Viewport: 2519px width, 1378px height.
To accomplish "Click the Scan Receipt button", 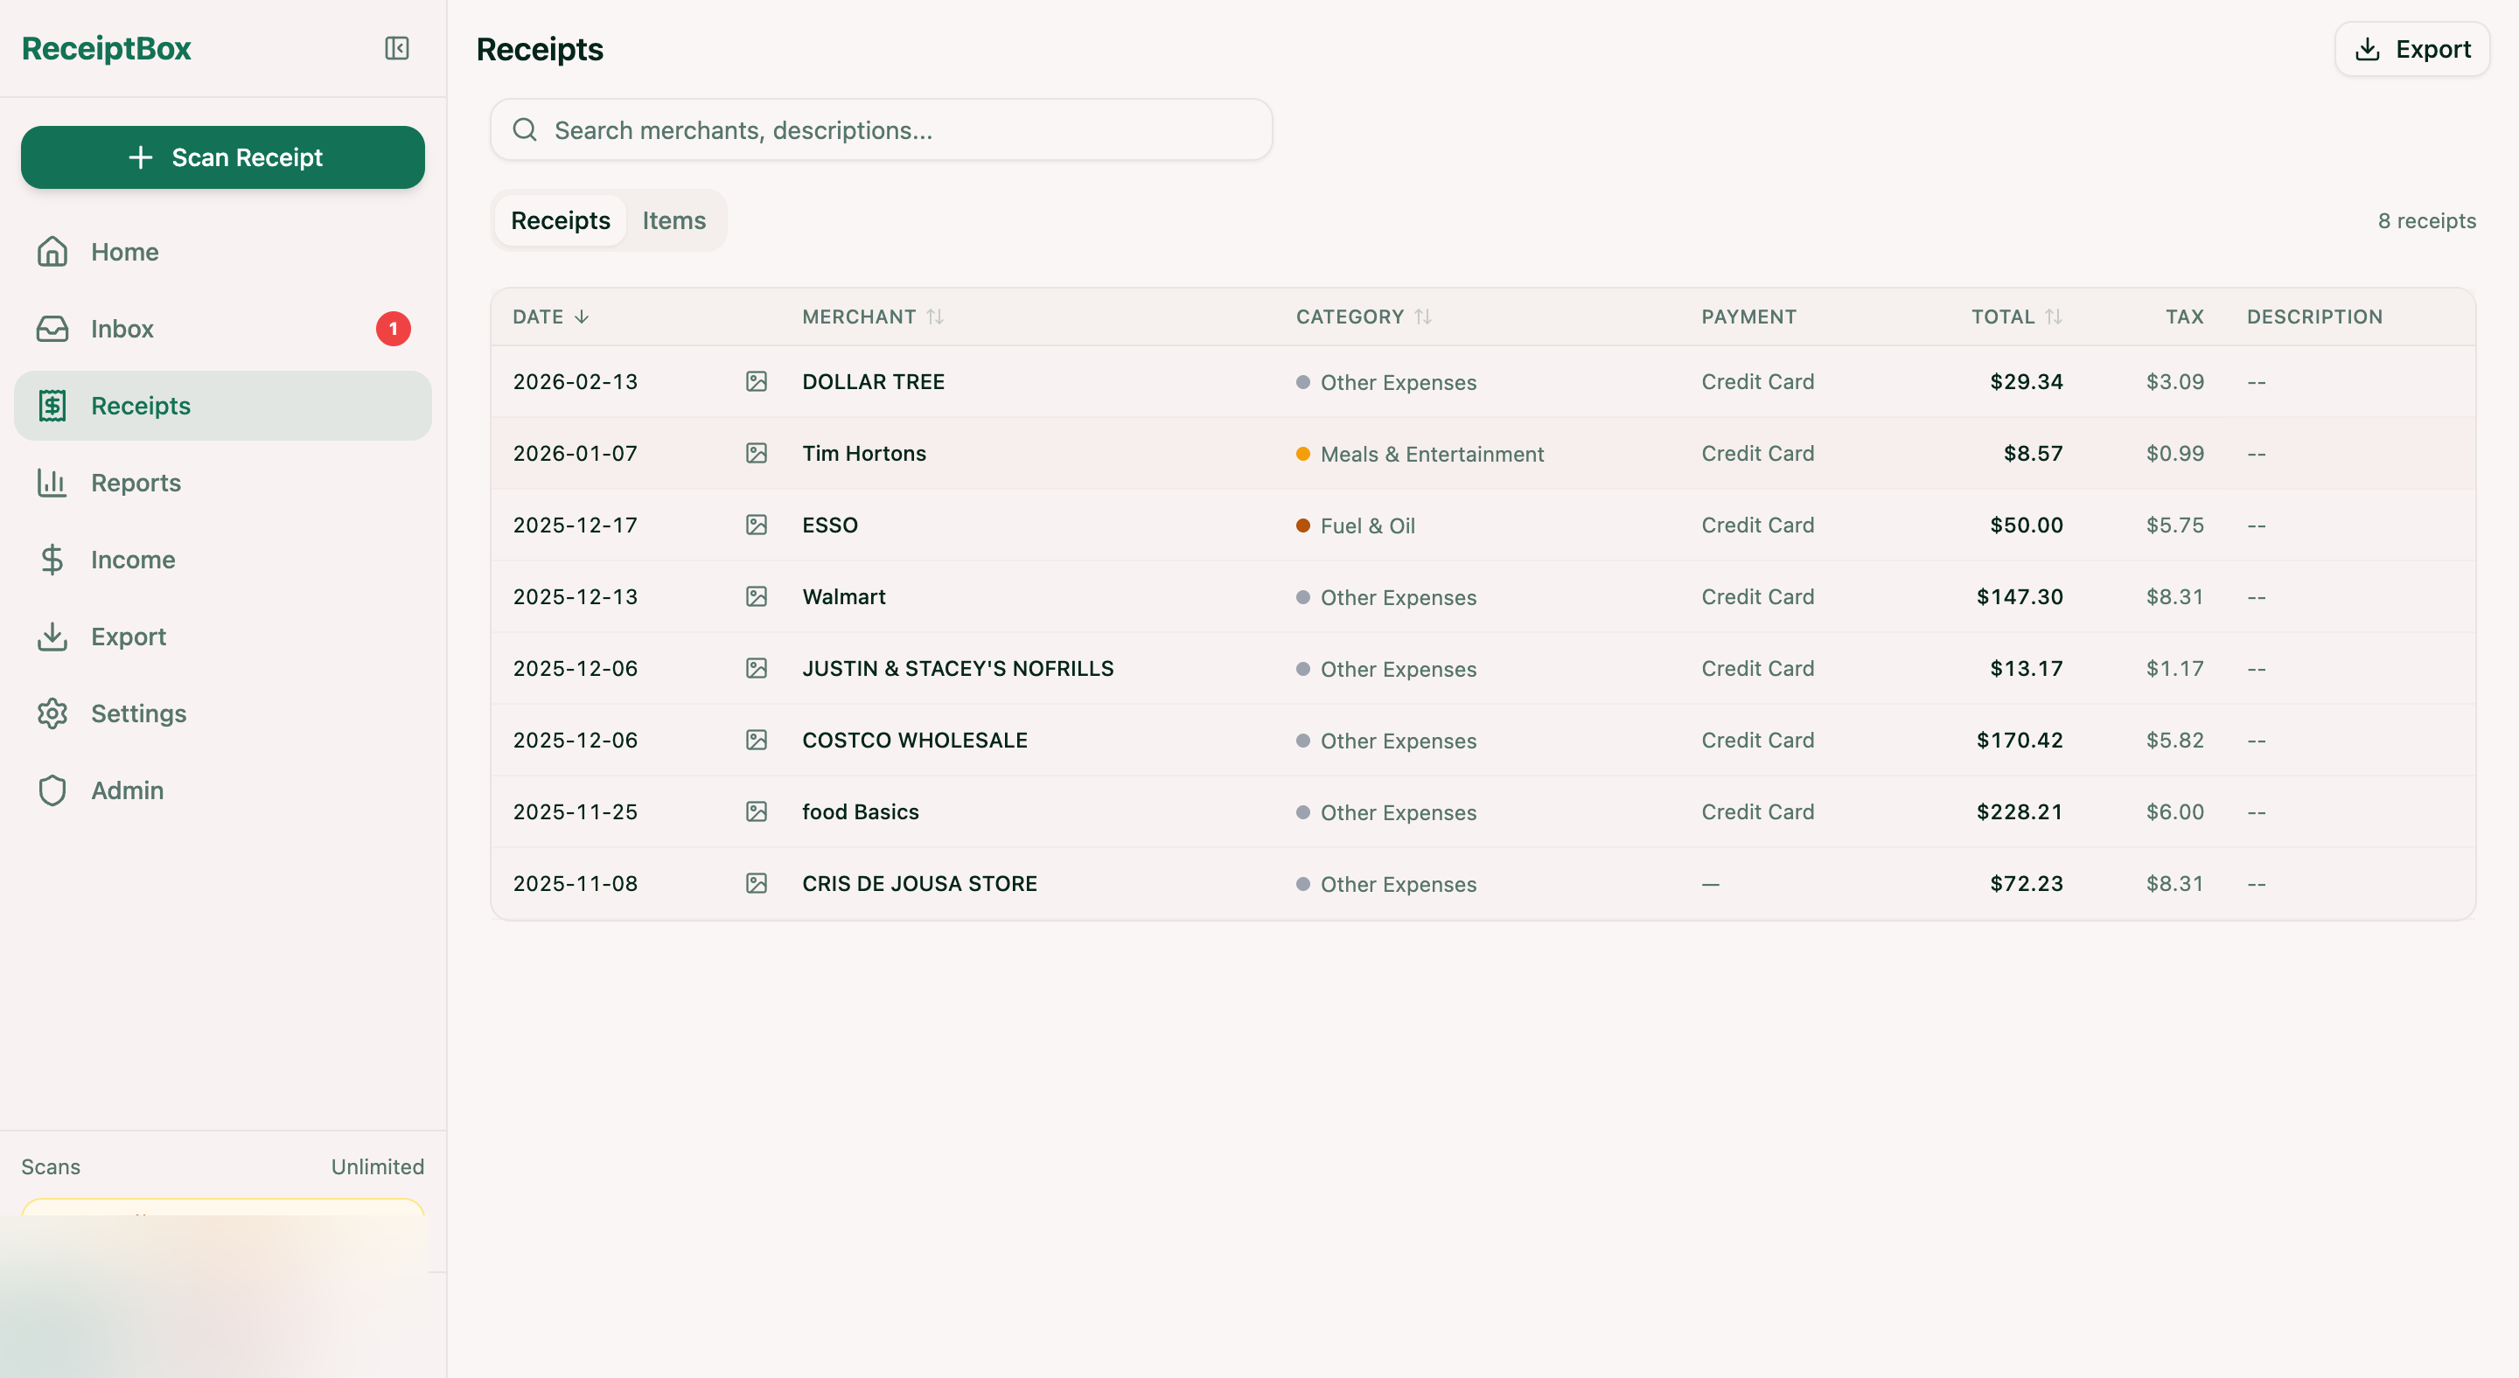I will pos(223,157).
